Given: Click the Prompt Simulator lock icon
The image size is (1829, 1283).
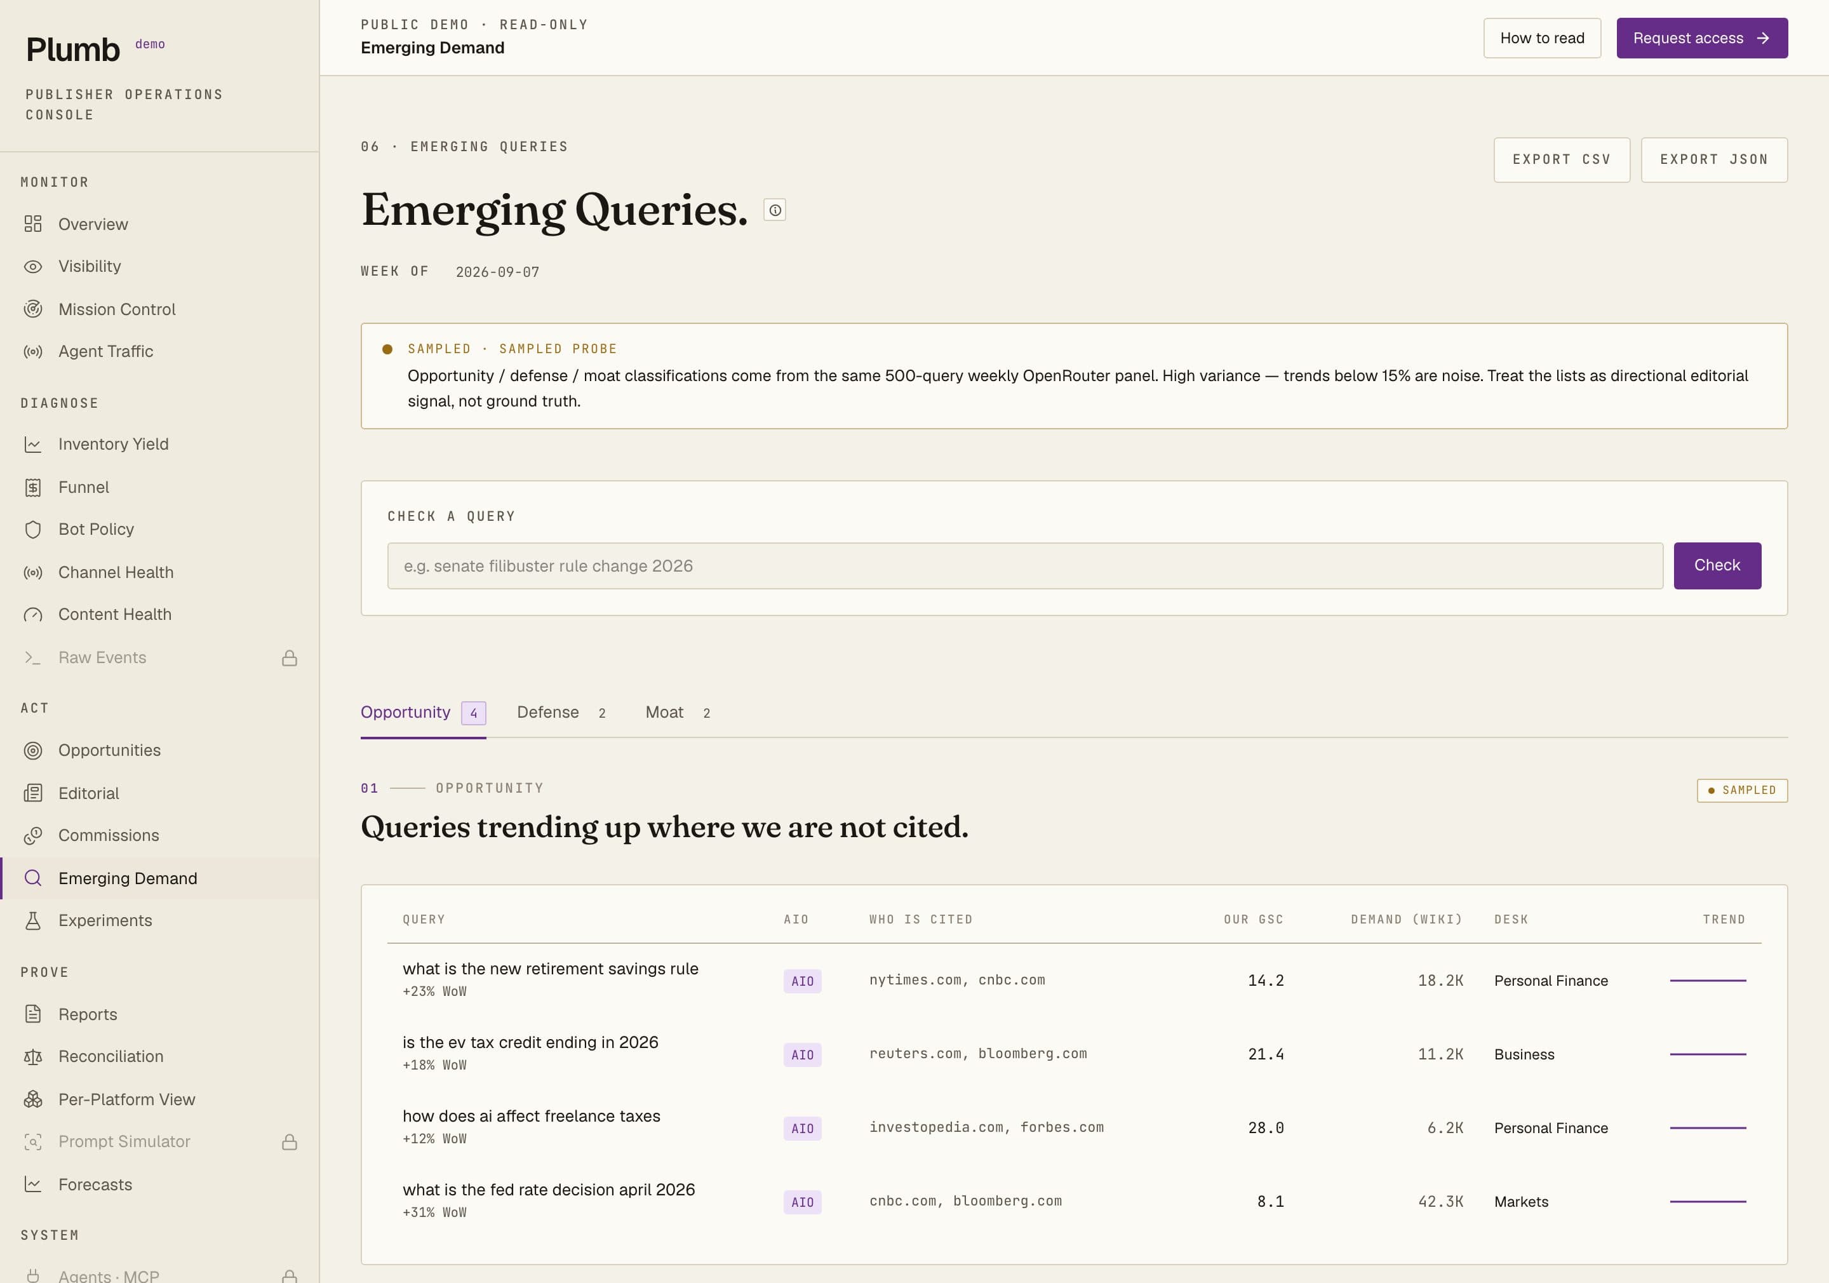Looking at the screenshot, I should coord(290,1142).
